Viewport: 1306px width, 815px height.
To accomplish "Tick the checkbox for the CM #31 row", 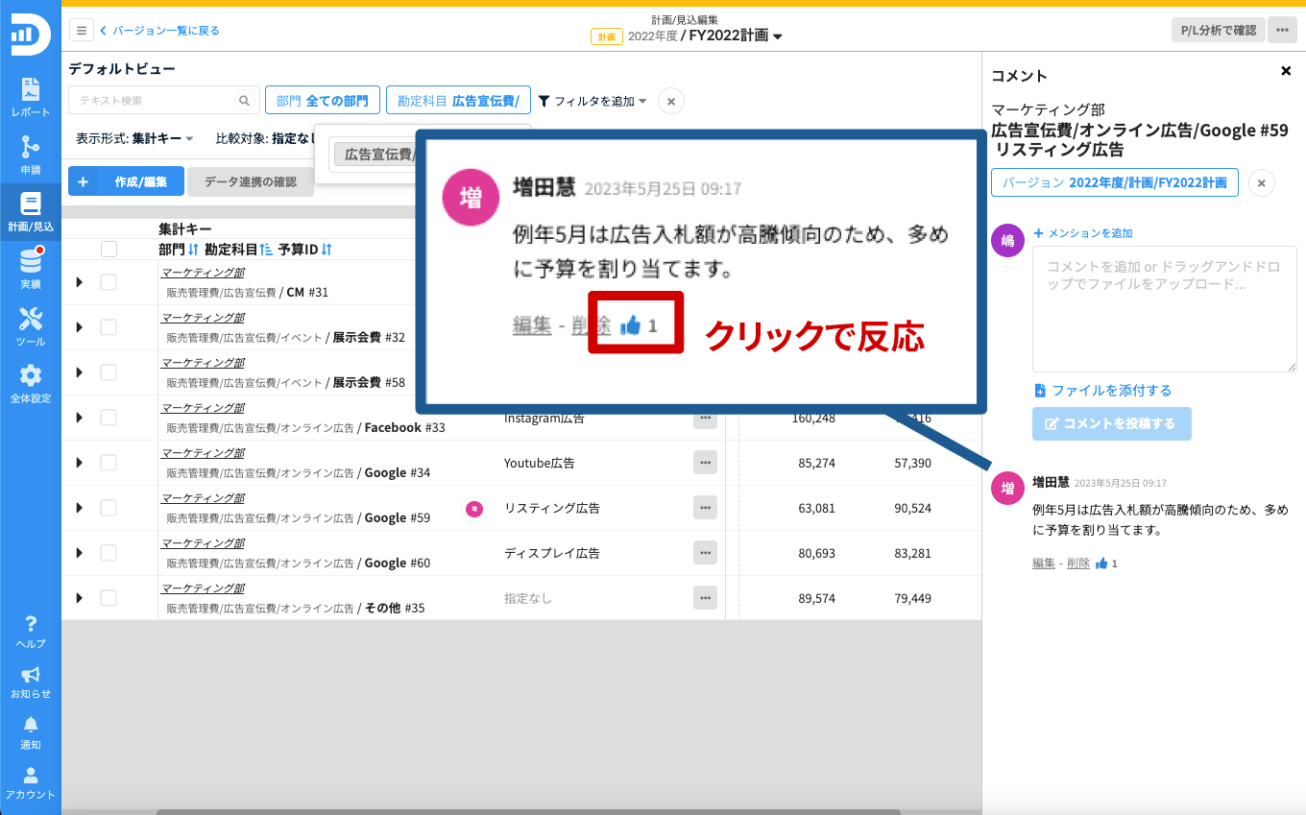I will point(109,282).
